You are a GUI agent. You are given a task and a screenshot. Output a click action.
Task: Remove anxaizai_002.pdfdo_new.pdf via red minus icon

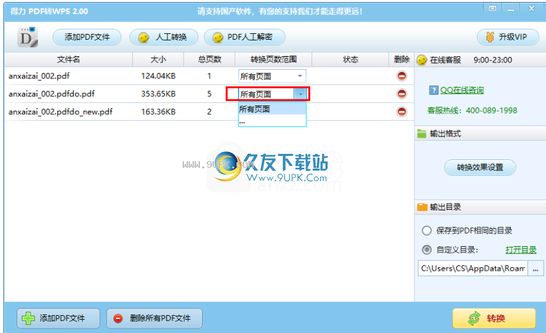click(x=401, y=111)
